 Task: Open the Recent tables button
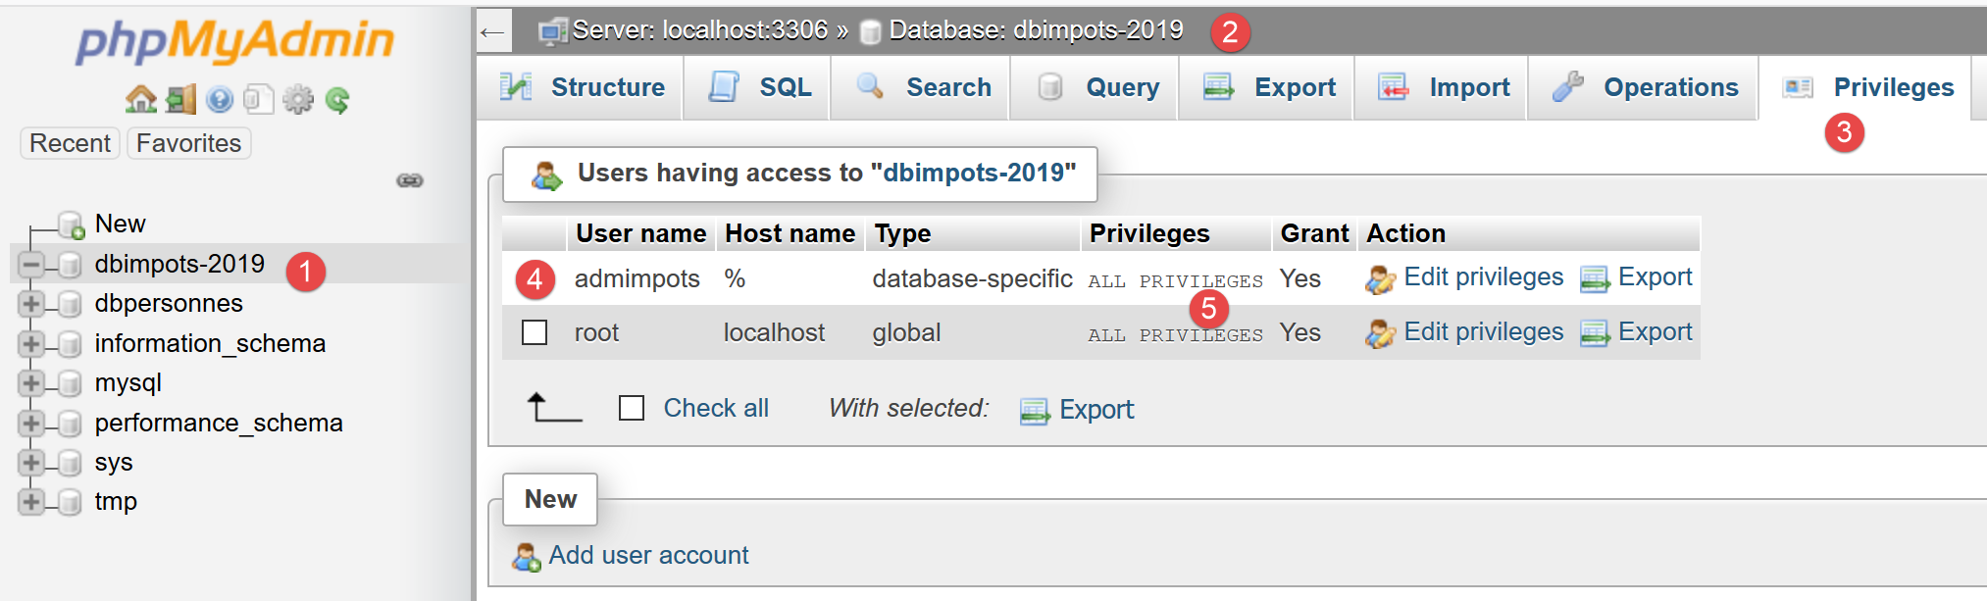point(70,143)
